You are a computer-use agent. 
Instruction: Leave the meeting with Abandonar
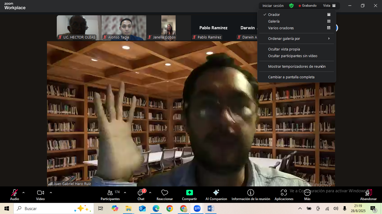(368, 194)
